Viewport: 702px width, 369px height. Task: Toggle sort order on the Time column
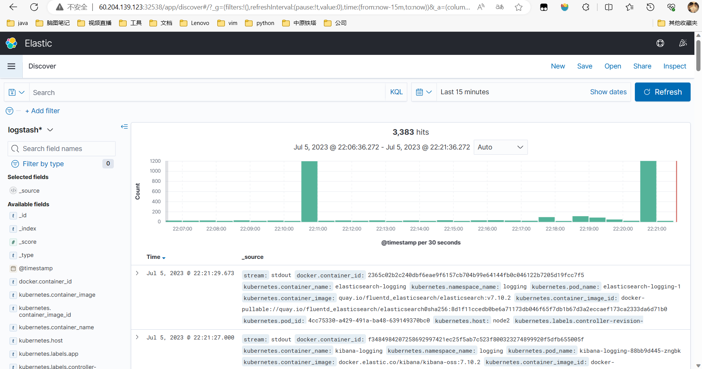[x=164, y=257]
